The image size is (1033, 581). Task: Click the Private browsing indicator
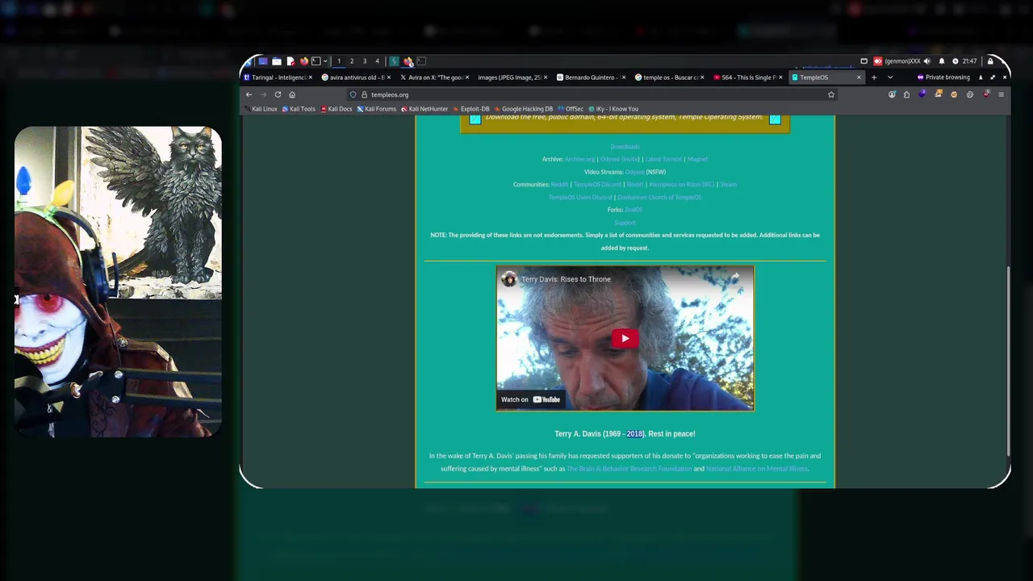coord(943,77)
